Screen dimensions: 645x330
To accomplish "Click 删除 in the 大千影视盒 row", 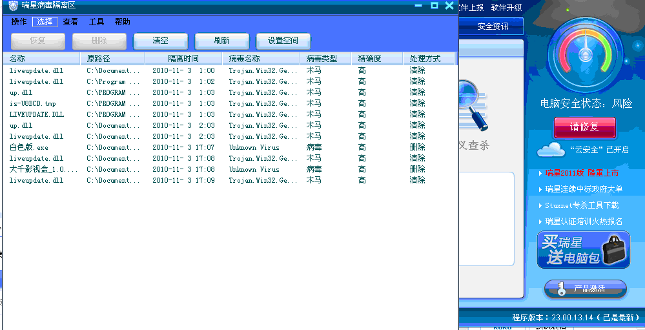I will (x=417, y=169).
